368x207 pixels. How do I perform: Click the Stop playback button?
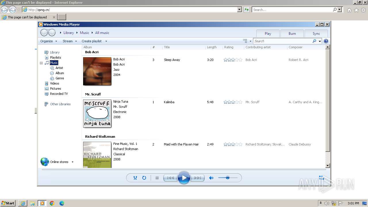[x=157, y=178]
